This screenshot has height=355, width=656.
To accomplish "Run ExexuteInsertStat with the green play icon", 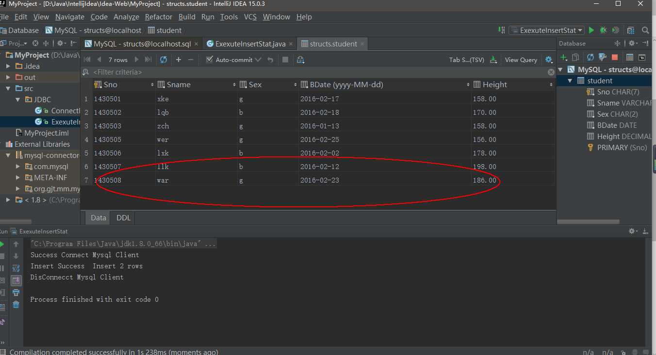I will tap(591, 30).
